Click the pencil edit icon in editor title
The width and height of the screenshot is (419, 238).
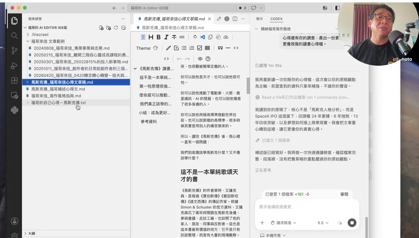click(x=219, y=19)
